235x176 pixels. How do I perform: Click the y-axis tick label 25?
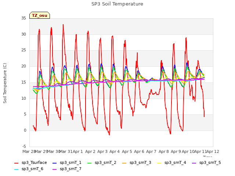[x=23, y=50]
